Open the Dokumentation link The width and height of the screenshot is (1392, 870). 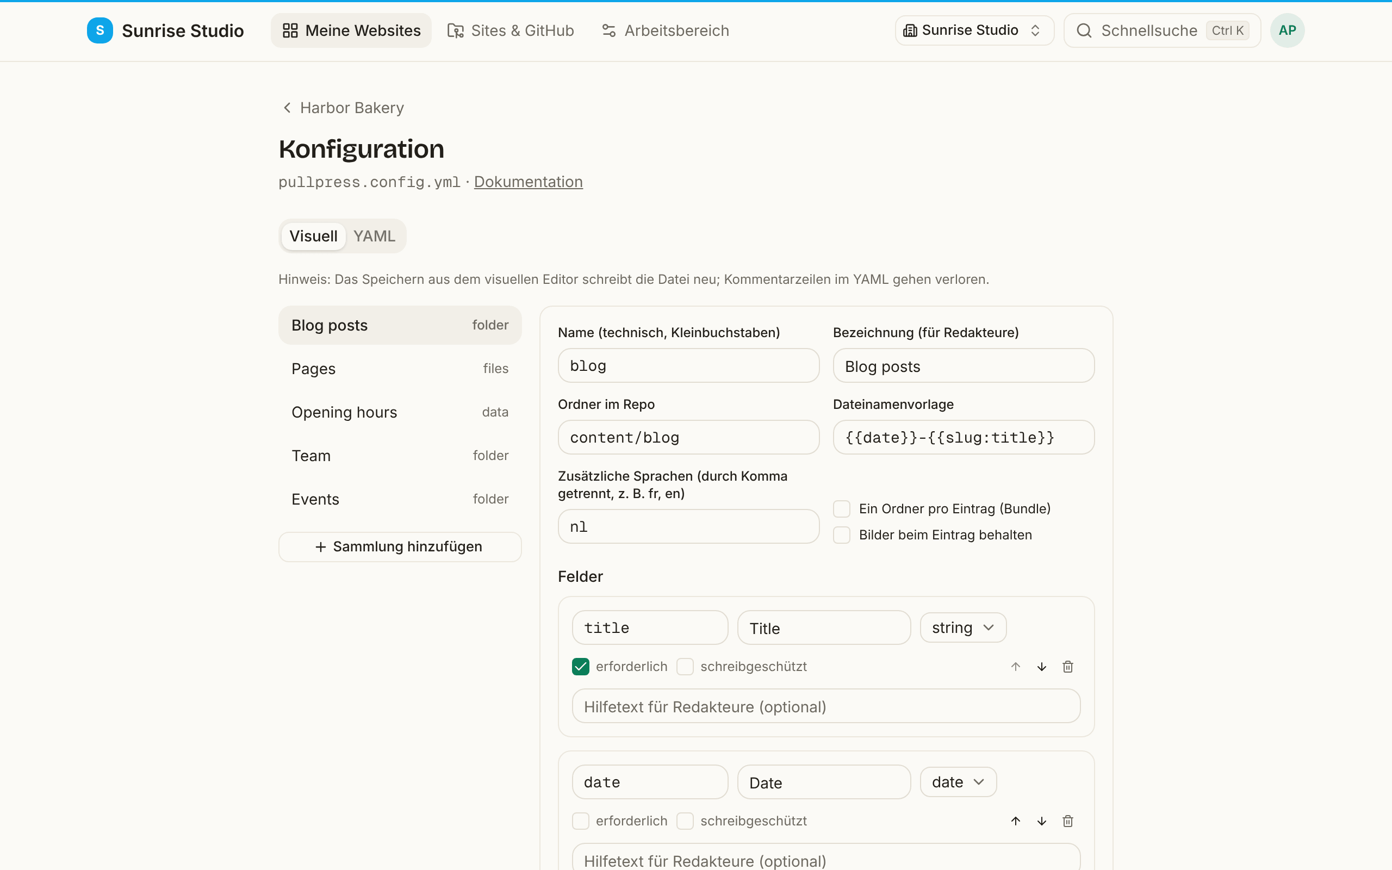[x=528, y=182]
